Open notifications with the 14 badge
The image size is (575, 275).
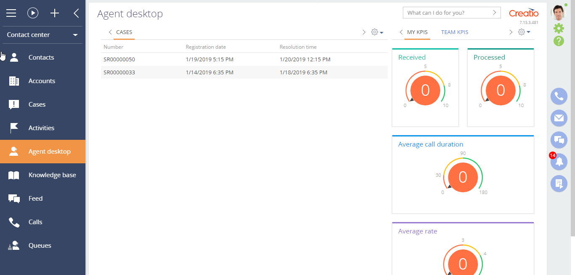[559, 162]
